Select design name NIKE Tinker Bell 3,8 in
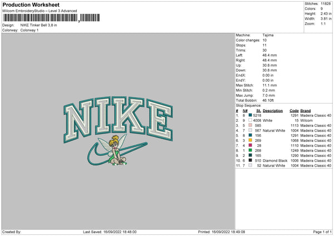Image resolution: width=334 pixels, height=236 pixels. click(38, 25)
